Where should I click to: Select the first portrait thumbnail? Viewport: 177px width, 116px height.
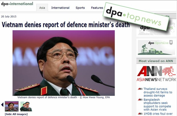[12, 106]
